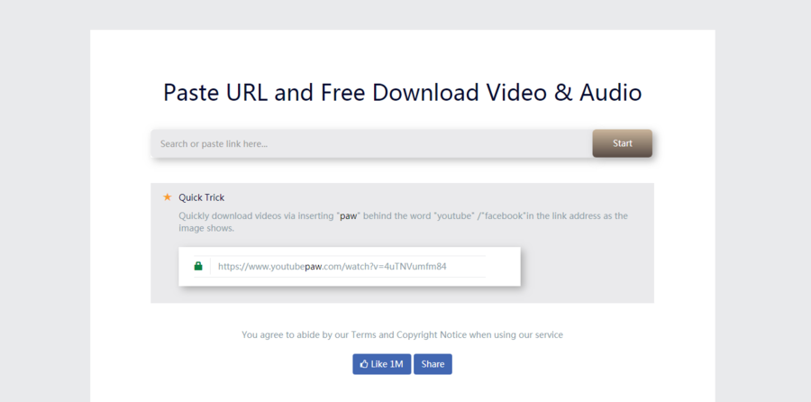Click the Start button
The width and height of the screenshot is (811, 402).
[622, 143]
